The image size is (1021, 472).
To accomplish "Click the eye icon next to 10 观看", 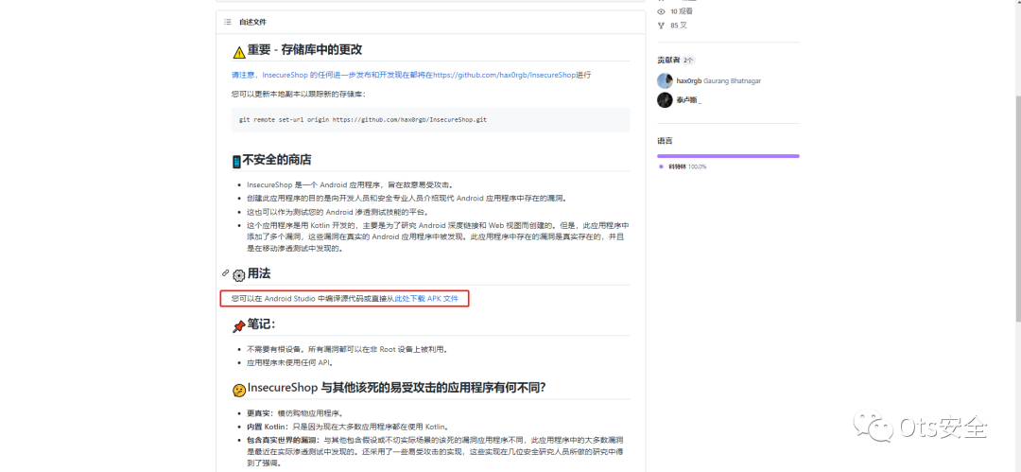I will tap(662, 11).
